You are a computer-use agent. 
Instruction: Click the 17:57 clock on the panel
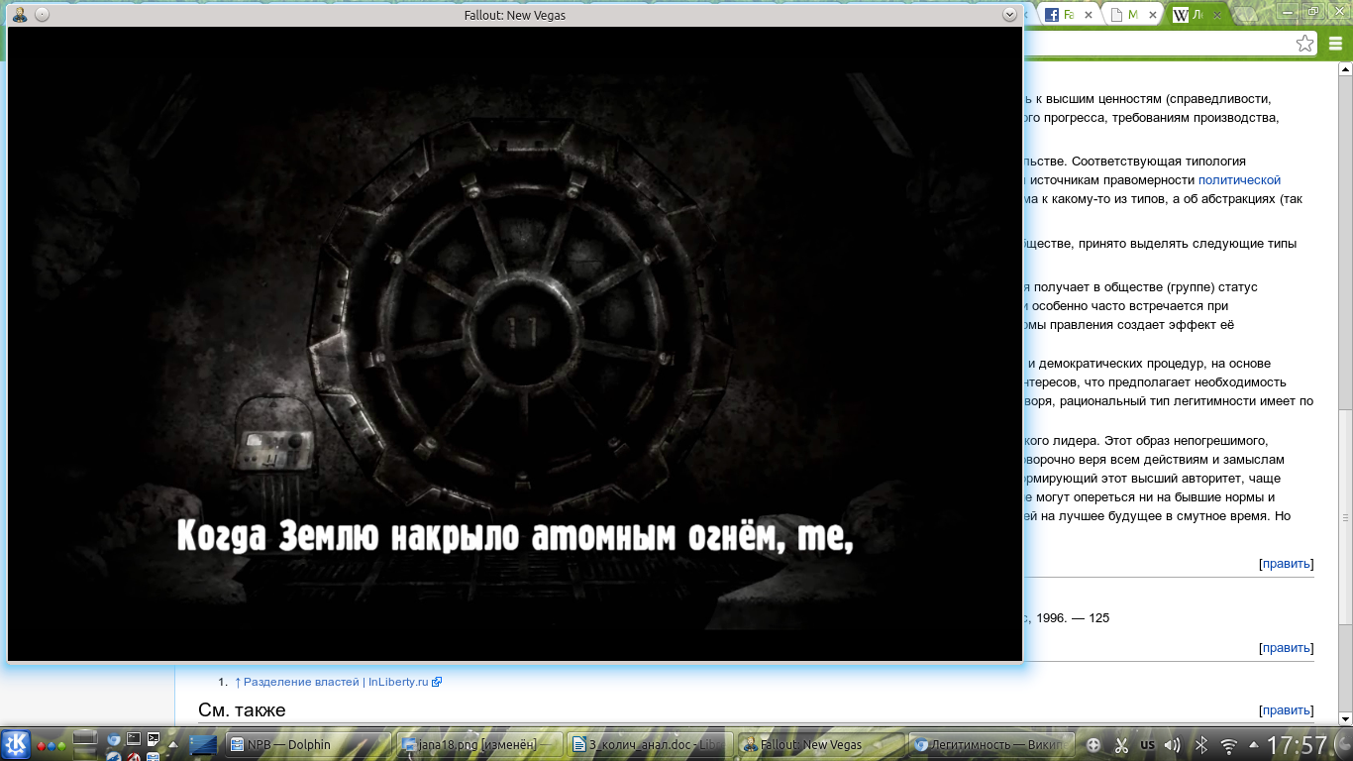[x=1298, y=745]
